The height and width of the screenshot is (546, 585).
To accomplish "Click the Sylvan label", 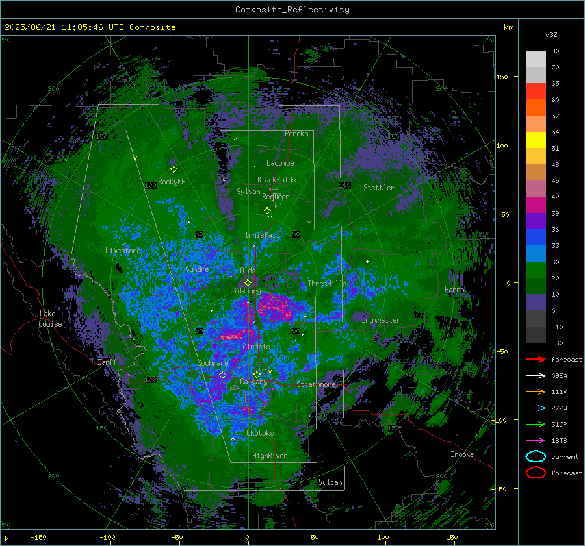I will tap(248, 192).
